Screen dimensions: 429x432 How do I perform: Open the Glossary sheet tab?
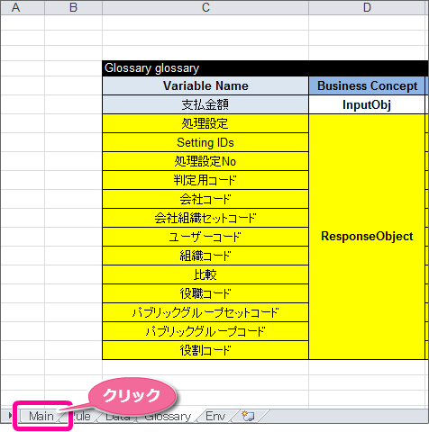169,417
